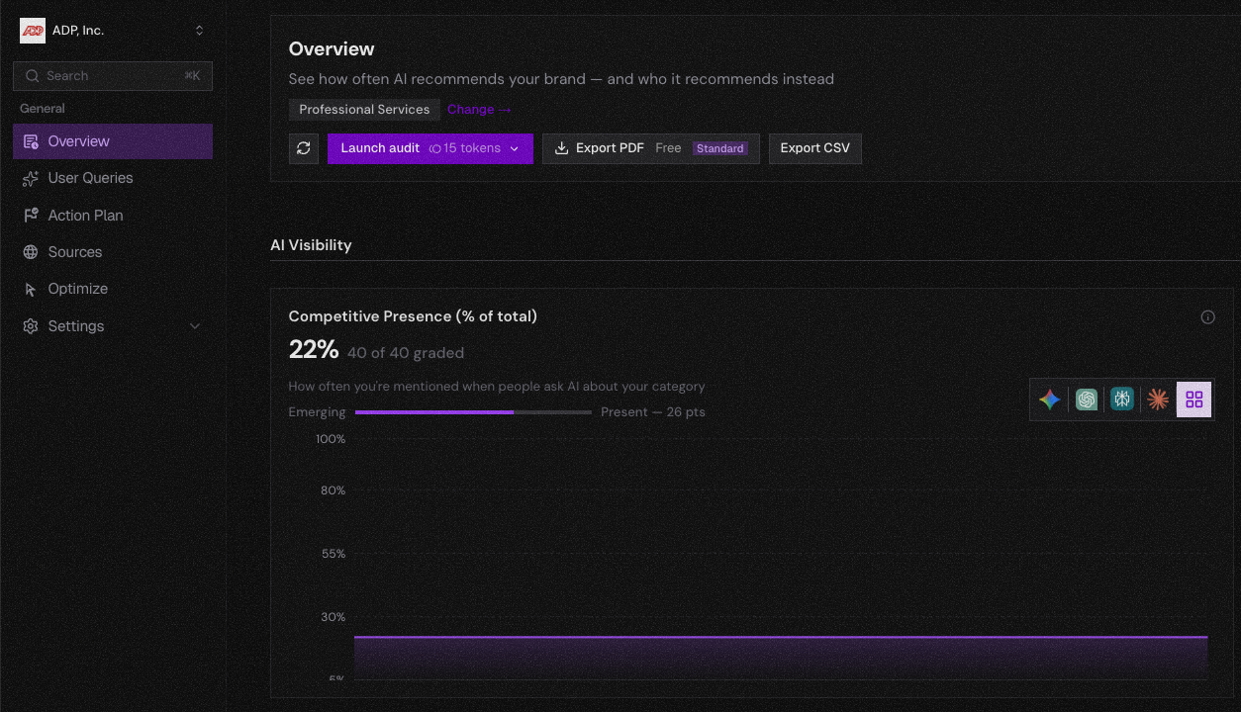Click the refresh icon button
The height and width of the screenshot is (712, 1241).
304,148
